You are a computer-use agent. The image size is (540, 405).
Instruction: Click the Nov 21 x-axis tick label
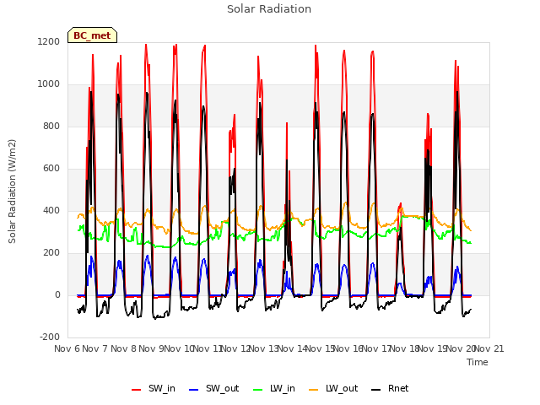(x=489, y=348)
